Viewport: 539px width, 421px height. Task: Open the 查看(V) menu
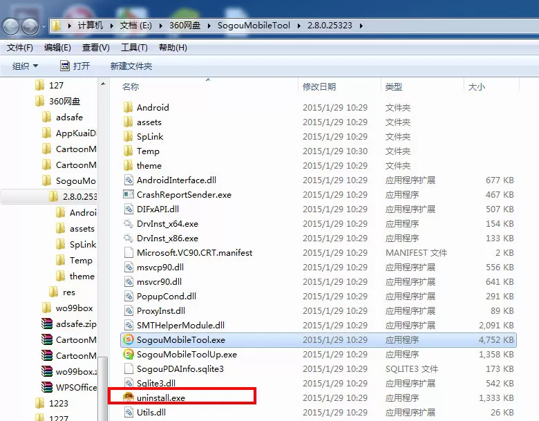(96, 48)
